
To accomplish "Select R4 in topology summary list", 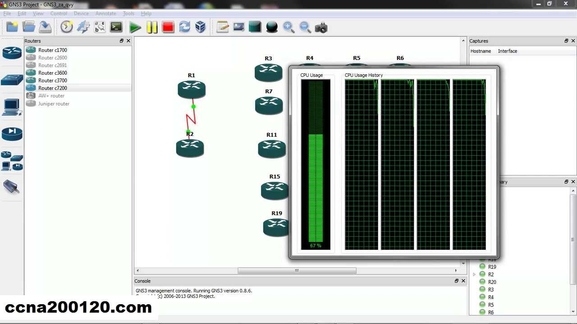I will [x=491, y=297].
